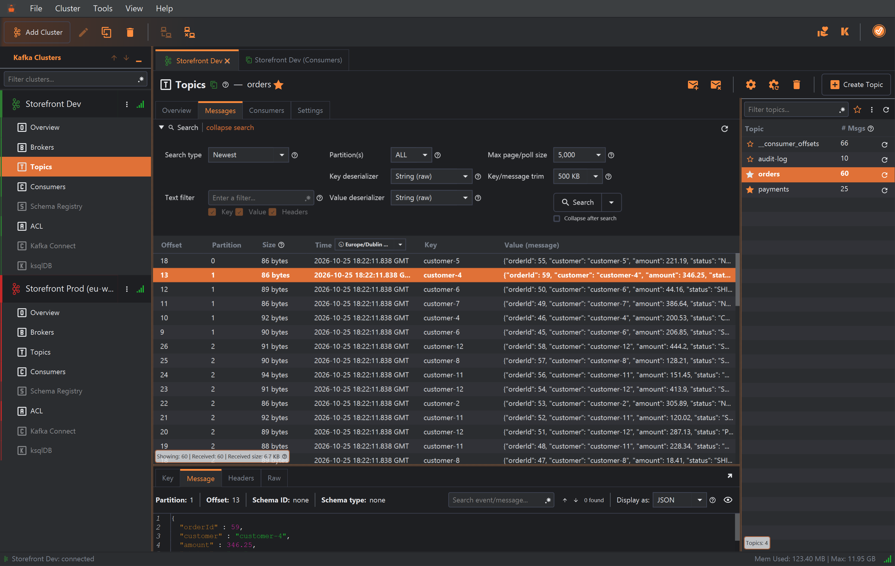Open topic list three-dot menu

[872, 110]
